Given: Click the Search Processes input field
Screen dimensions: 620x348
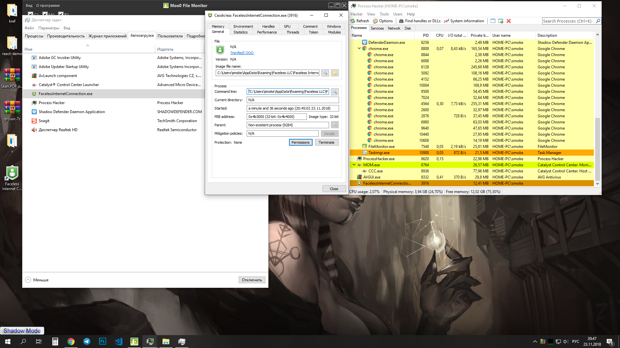Looking at the screenshot, I should tap(568, 21).
